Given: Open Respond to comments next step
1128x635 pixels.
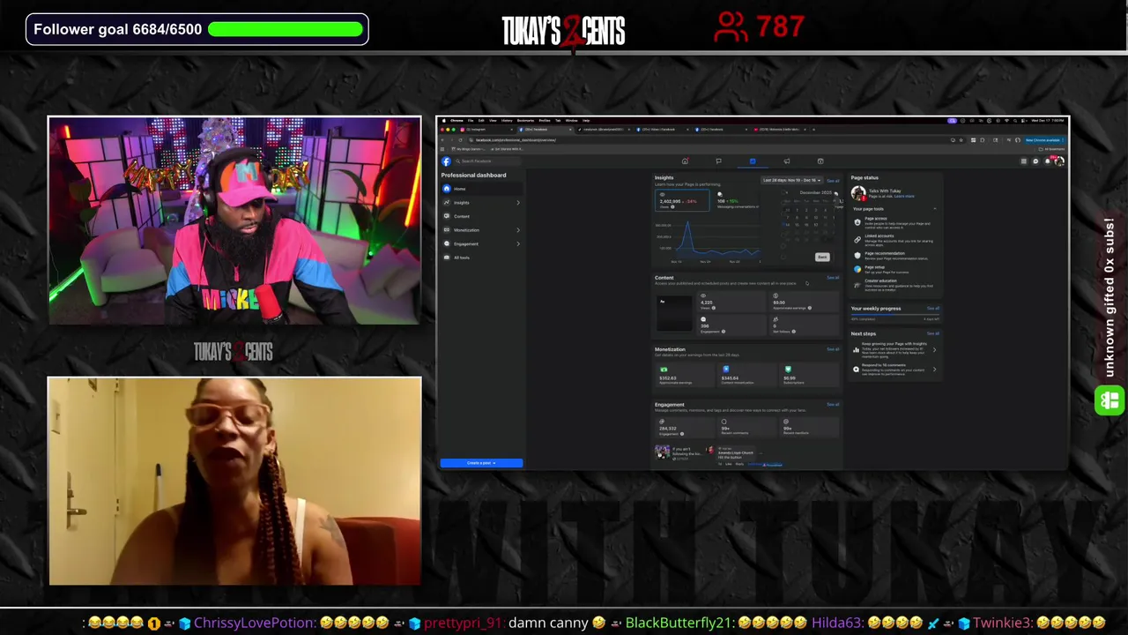Looking at the screenshot, I should pyautogui.click(x=895, y=370).
